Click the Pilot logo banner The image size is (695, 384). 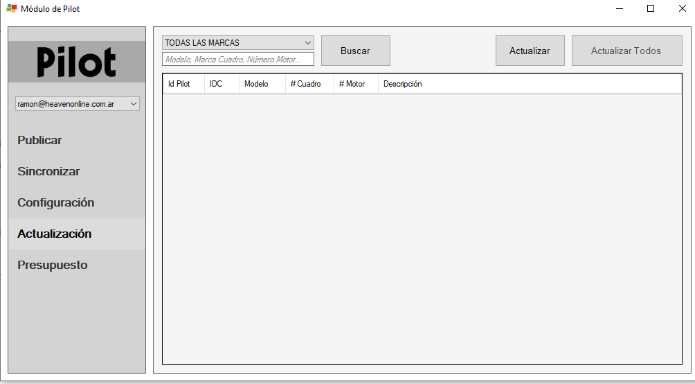77,62
